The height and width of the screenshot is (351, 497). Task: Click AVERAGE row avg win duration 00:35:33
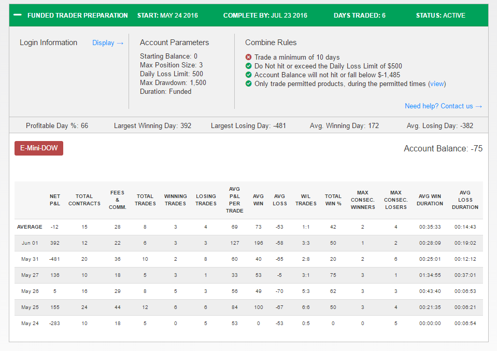point(430,227)
